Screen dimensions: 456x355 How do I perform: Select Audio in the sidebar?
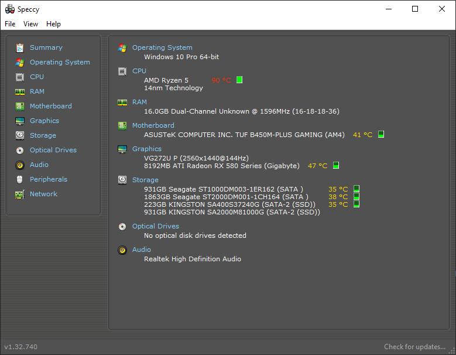coord(39,165)
